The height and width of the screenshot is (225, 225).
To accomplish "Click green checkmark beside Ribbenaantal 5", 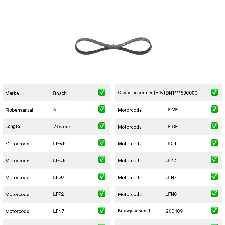I will pyautogui.click(x=102, y=109).
